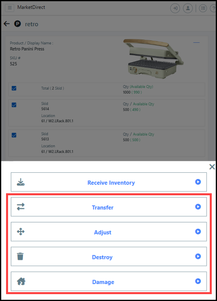Click the Destroy trash can icon
The height and width of the screenshot is (301, 217).
click(20, 256)
